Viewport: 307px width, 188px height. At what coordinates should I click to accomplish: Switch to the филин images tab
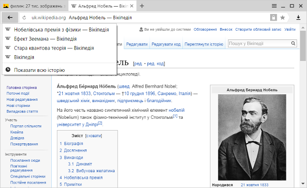[x=34, y=6]
